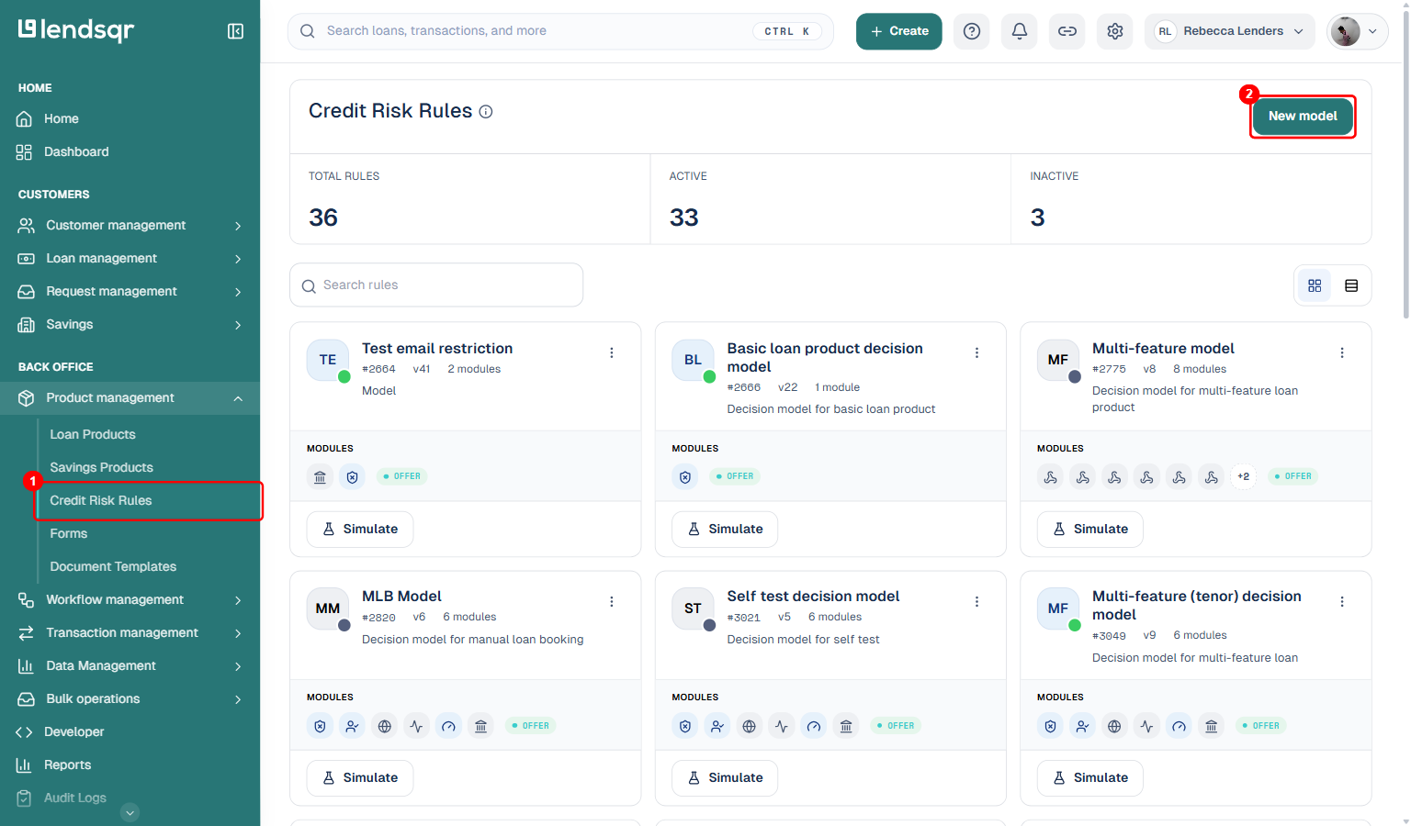Click the Create button

coord(899,31)
